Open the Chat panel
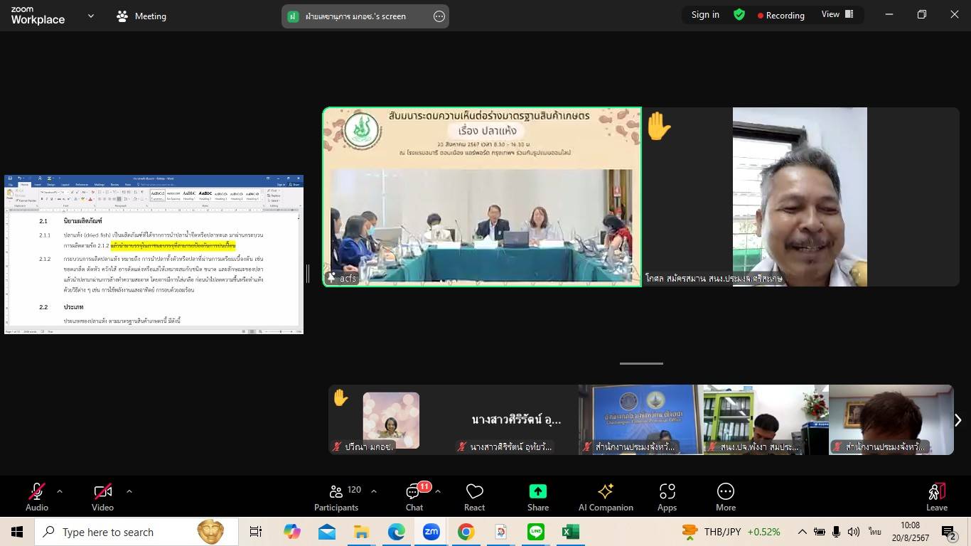This screenshot has width=971, height=546. click(x=414, y=497)
